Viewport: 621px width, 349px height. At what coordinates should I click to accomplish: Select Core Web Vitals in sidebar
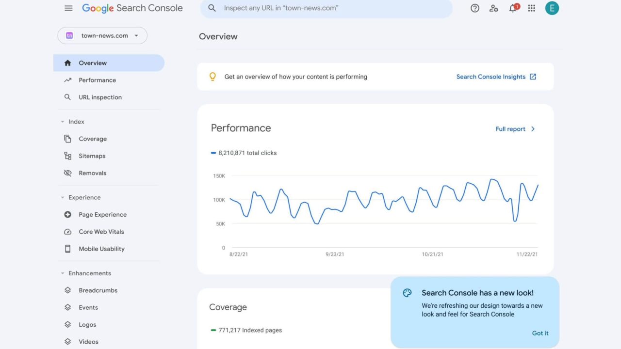tap(109, 232)
